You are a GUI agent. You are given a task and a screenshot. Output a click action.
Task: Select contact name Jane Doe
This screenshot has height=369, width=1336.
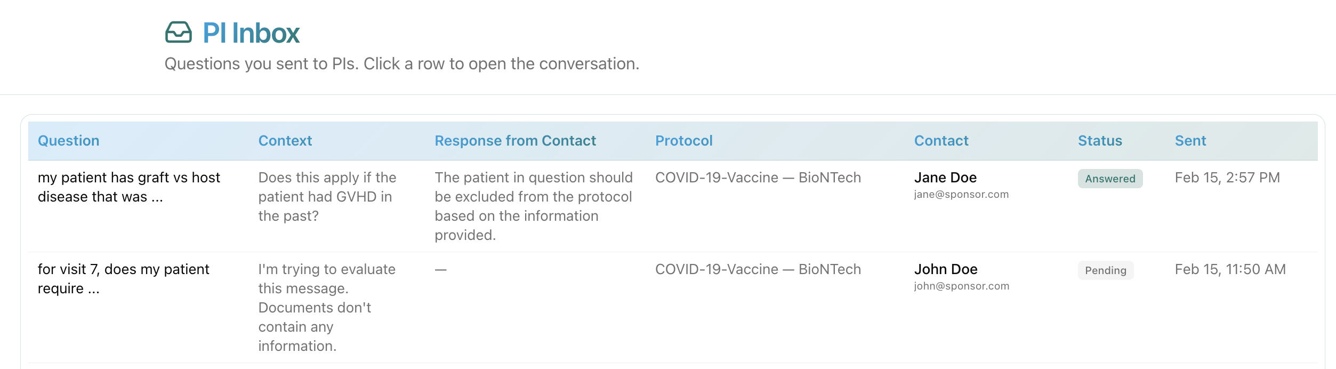click(945, 178)
